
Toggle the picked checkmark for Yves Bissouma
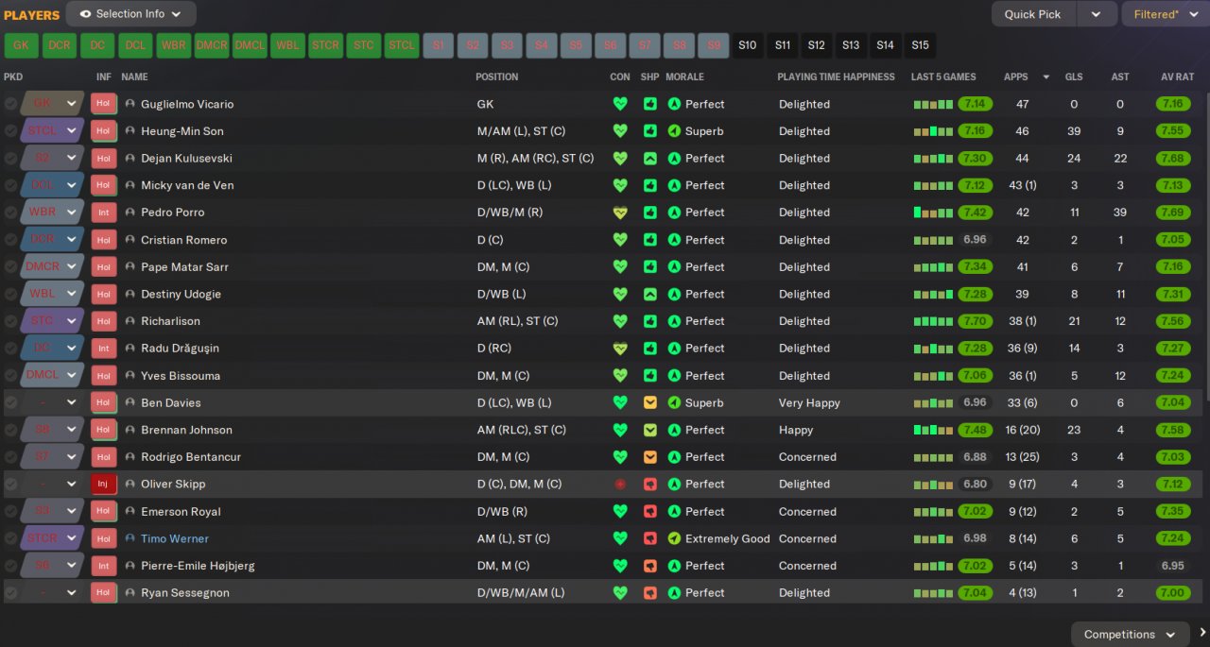point(10,376)
